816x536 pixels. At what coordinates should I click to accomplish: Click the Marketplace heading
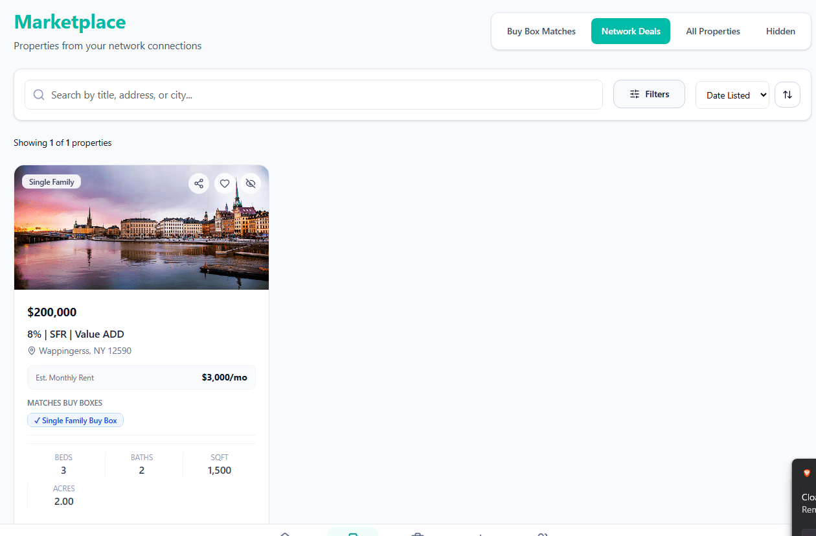(x=70, y=22)
